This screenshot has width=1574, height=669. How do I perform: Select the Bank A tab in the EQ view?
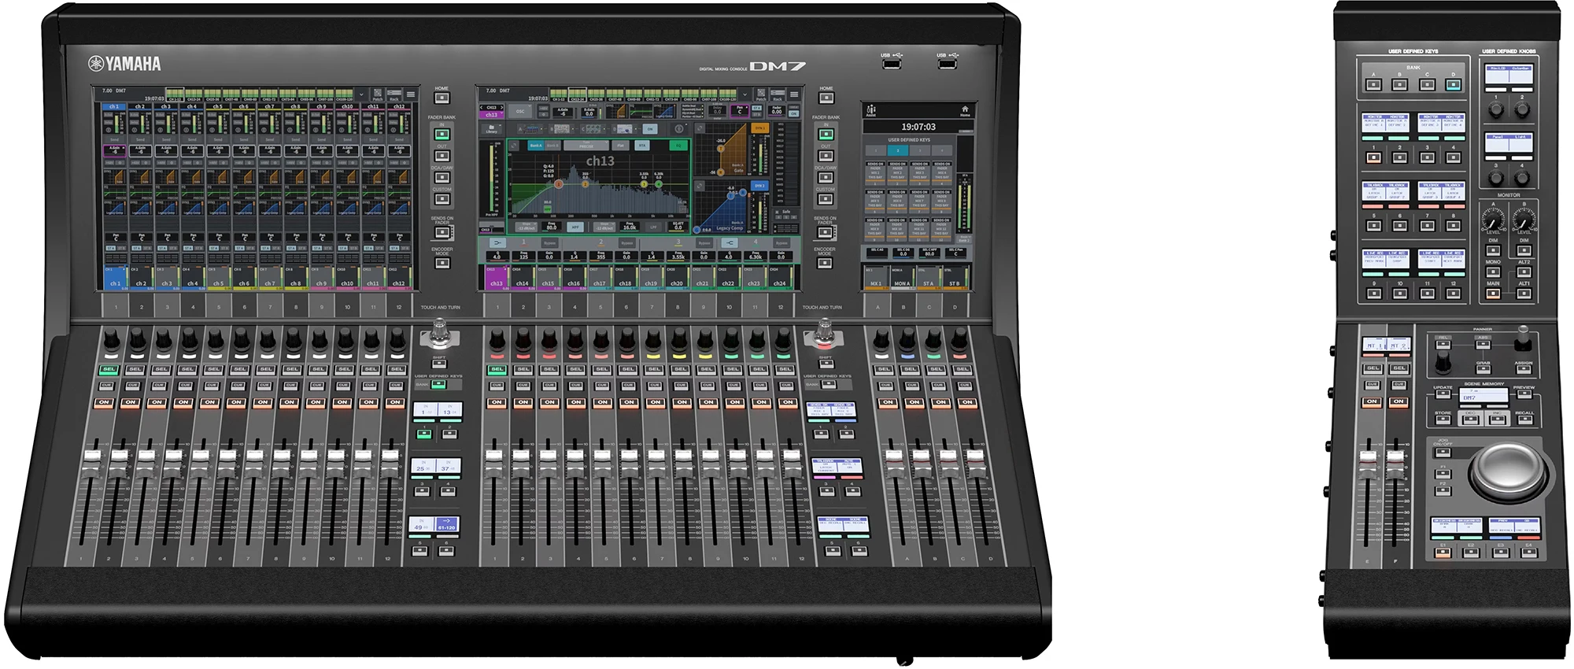pos(536,146)
